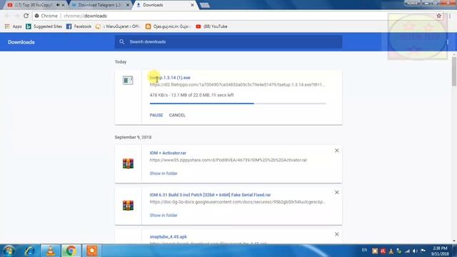
Task: Open the IDM + Activator.rar link
Action: pyautogui.click(x=168, y=153)
